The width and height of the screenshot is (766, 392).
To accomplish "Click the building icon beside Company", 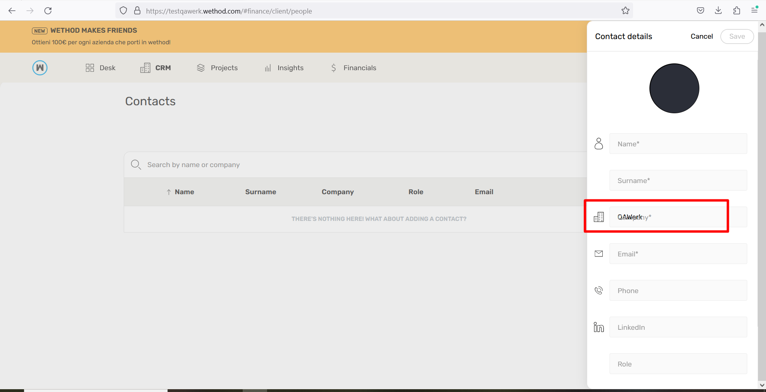I will [599, 217].
